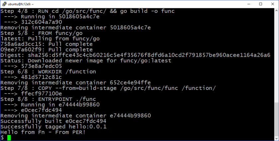
Task: Click the green cursor block at the prompt
Action: 9,137
